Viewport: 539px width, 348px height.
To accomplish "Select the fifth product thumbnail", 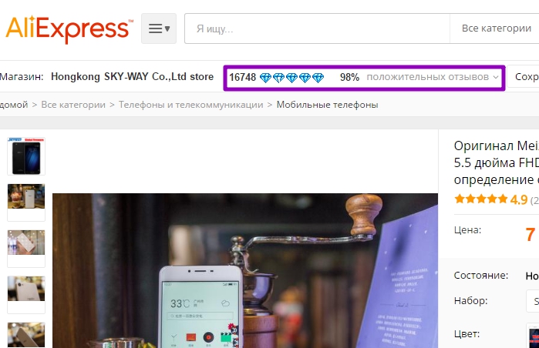I will 26,335.
